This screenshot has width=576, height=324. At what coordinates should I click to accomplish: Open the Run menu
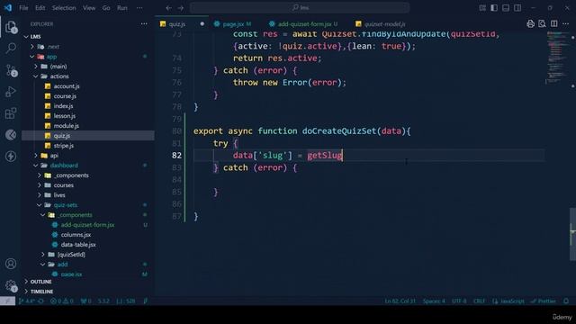122,8
